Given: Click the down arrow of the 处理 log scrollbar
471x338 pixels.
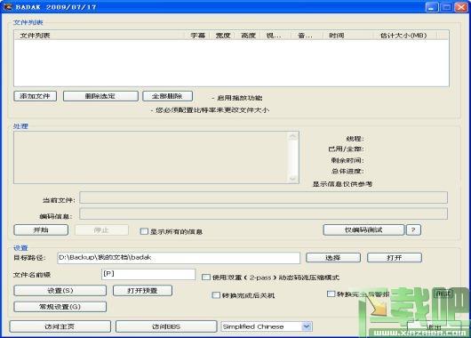Looking at the screenshot, I should tap(292, 179).
